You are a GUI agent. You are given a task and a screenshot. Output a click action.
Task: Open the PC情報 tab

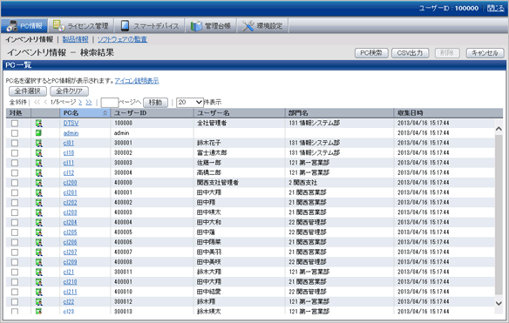tap(24, 25)
